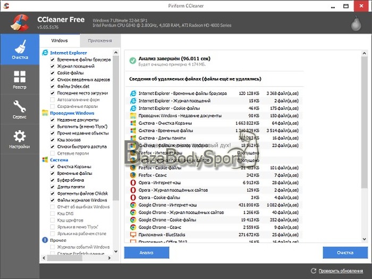Click the Очистка run cleaner button
Screen dimensions: 372x279
(x=345, y=252)
